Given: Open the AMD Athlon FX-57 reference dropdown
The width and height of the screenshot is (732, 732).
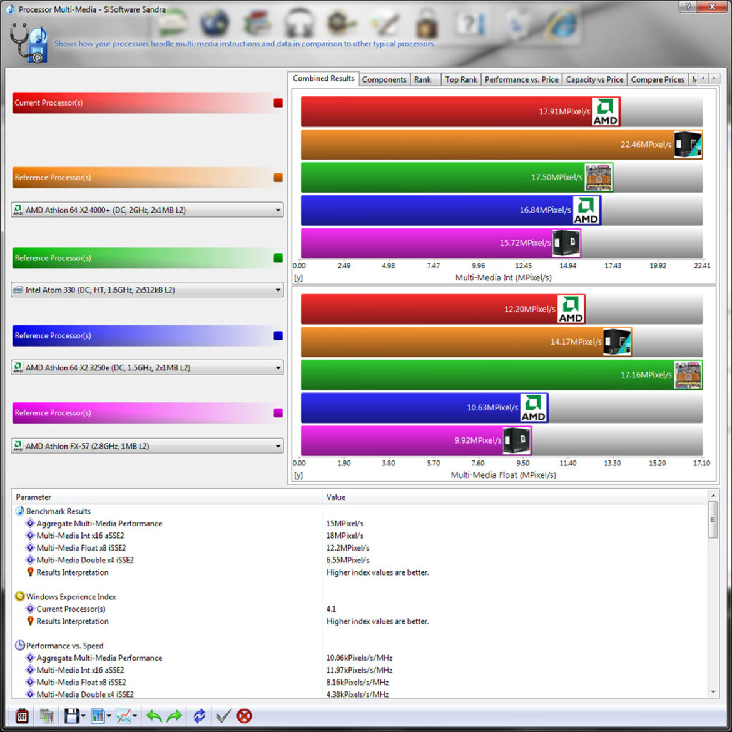Looking at the screenshot, I should [147, 446].
